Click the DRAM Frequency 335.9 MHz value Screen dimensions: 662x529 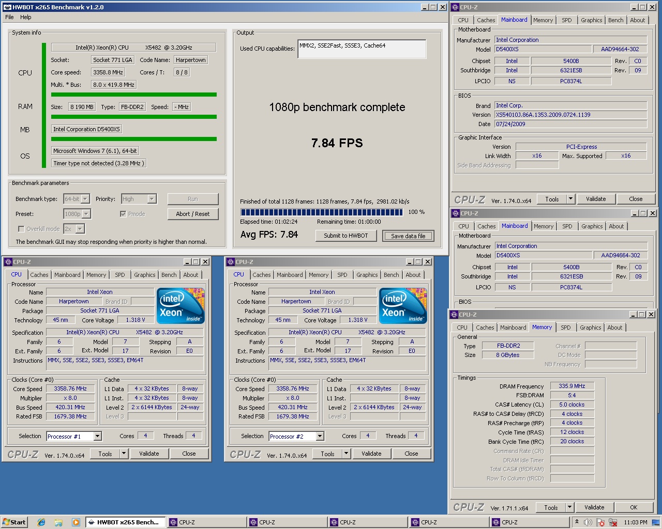point(572,386)
